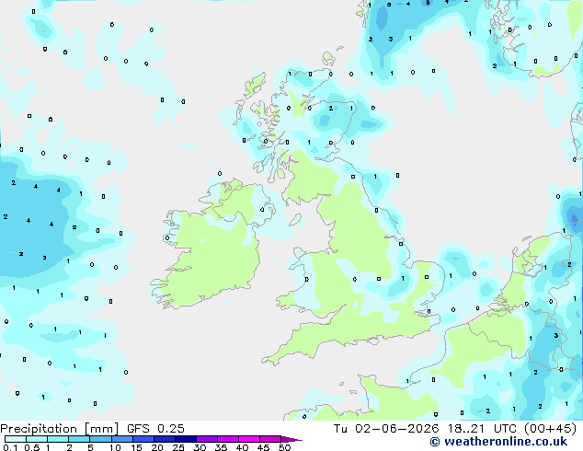Click the "40" legend scale label
Screen dimensions: 583x451
pyautogui.click(x=242, y=447)
